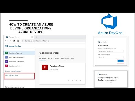Click the red F FabrikamFiber project icon
The height and width of the screenshot is (101, 135).
(x=45, y=67)
